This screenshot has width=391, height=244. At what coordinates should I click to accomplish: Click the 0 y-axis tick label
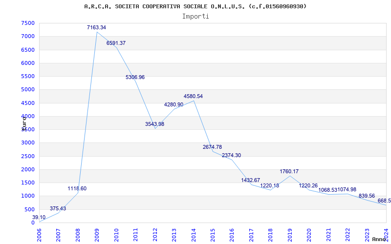pos(33,223)
